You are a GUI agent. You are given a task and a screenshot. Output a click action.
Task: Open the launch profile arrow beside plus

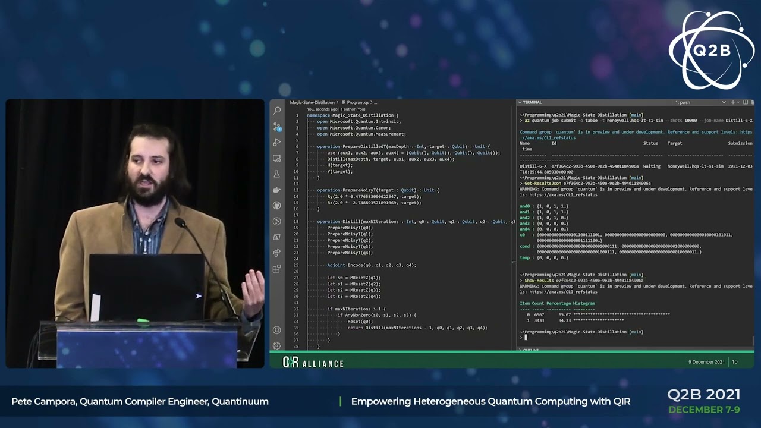click(738, 102)
